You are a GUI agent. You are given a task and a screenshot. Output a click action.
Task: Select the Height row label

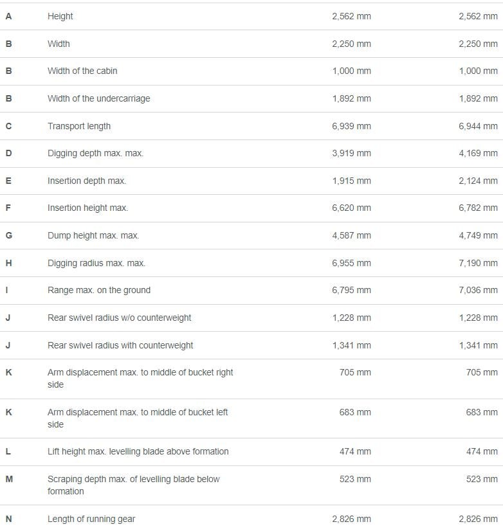click(x=60, y=16)
